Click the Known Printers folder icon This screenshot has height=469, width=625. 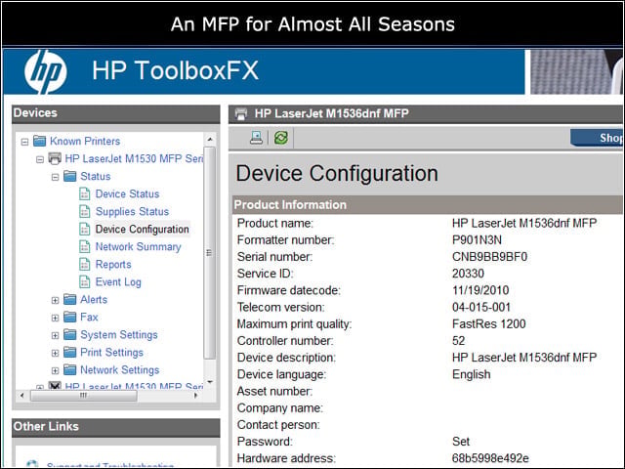39,141
